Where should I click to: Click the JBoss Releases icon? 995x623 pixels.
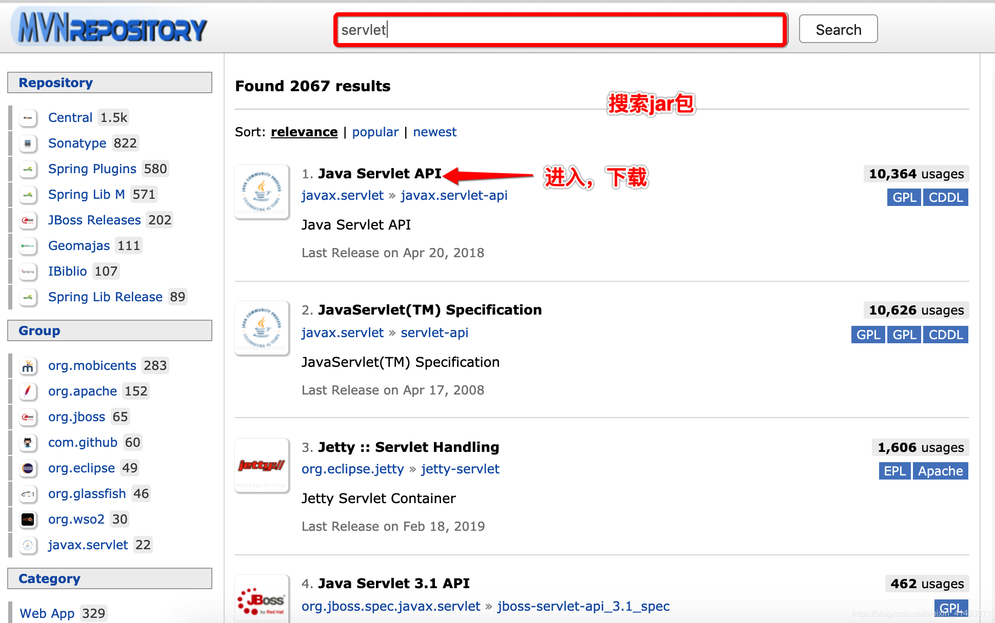click(28, 220)
